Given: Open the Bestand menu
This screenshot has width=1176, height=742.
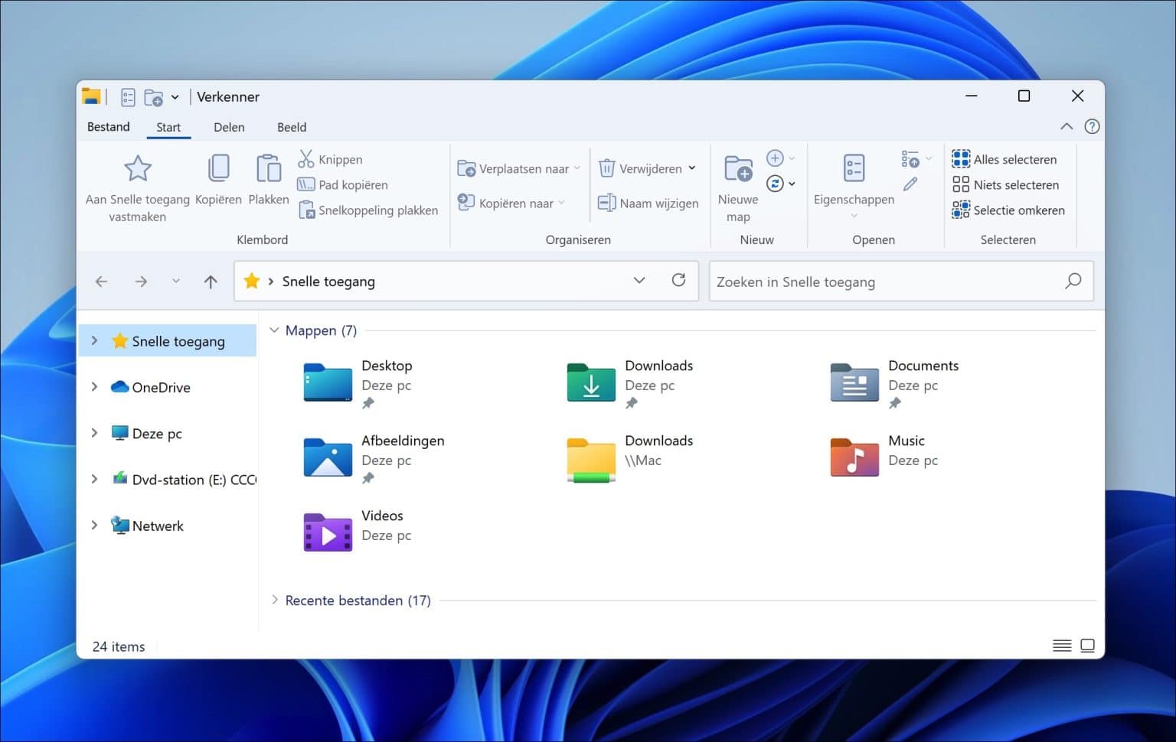Looking at the screenshot, I should click(x=108, y=127).
